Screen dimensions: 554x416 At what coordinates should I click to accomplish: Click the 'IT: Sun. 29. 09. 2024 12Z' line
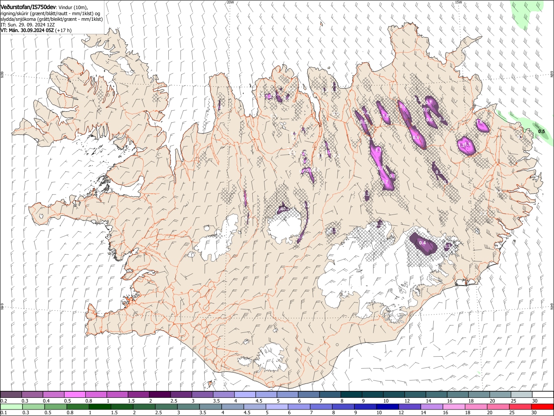click(27, 25)
